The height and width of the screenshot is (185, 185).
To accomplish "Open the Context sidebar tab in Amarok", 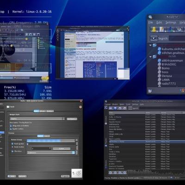I will click(106, 120).
